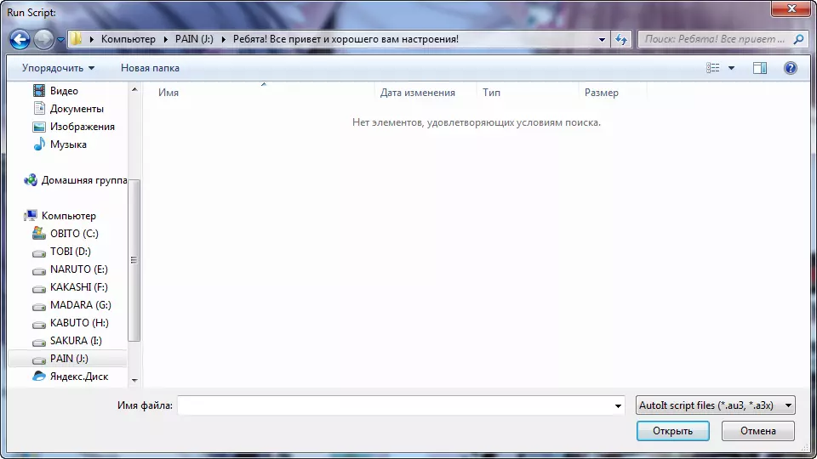The height and width of the screenshot is (459, 817).
Task: Click into the search box
Action: 714,39
